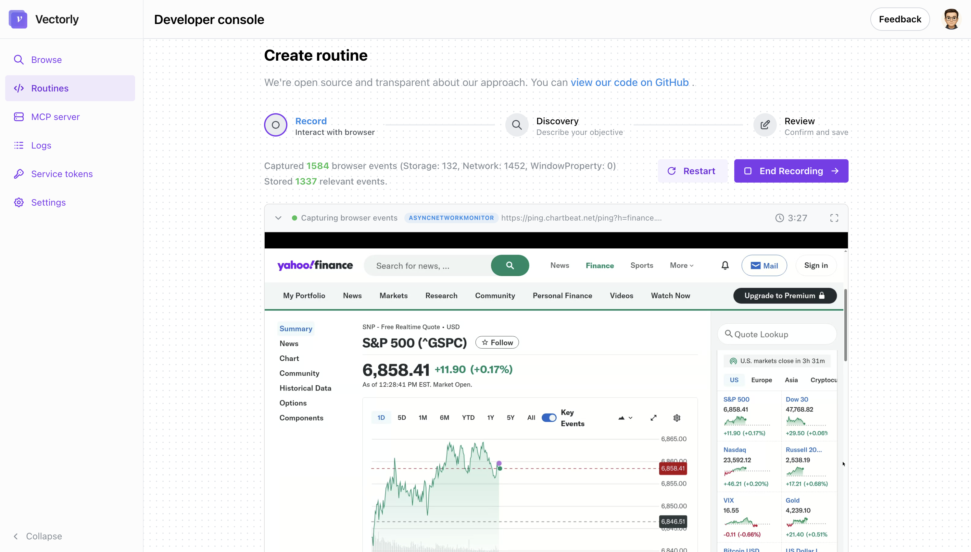Click the green search button on Yahoo Finance
The image size is (971, 552).
pyautogui.click(x=510, y=265)
